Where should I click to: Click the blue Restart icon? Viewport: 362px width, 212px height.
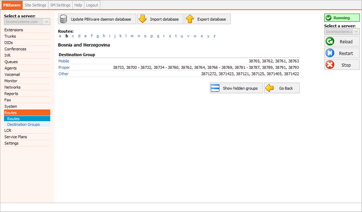[330, 53]
